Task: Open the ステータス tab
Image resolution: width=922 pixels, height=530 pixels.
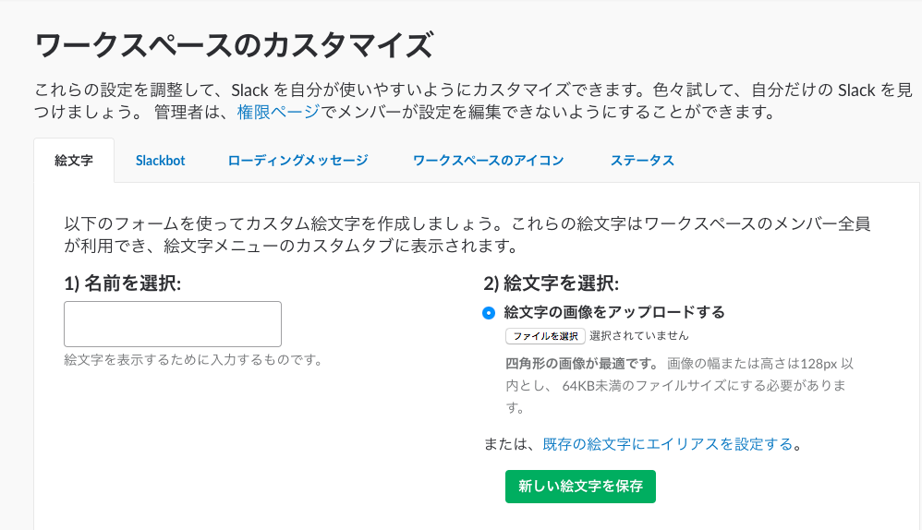Action: (x=642, y=161)
